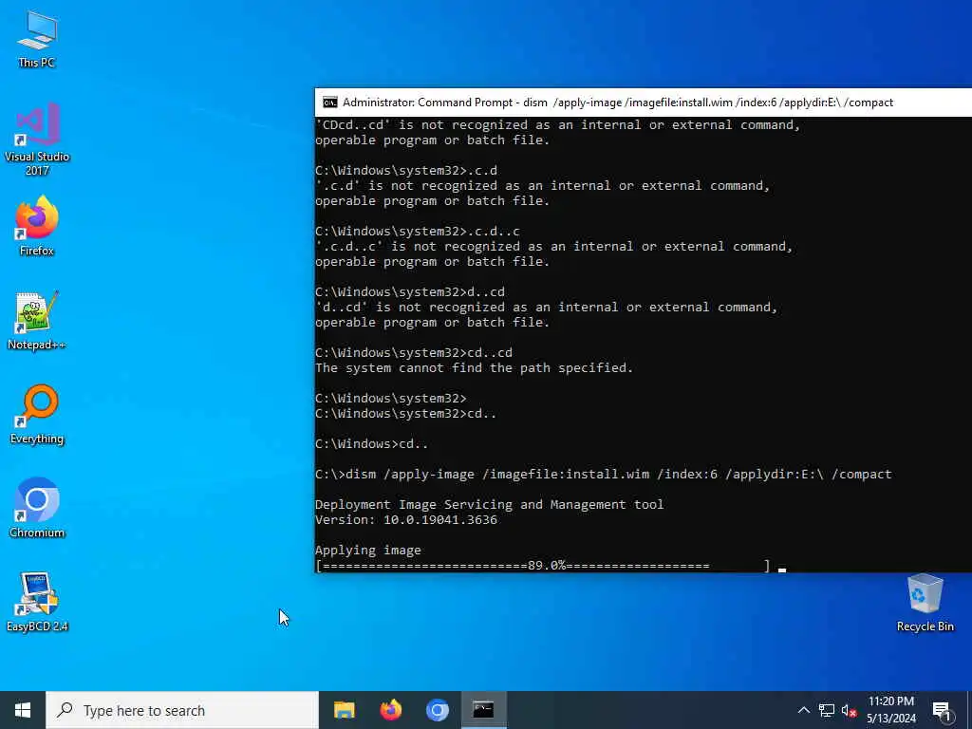This screenshot has height=729, width=972.
Task: Click the taskbar search box
Action: pos(182,710)
